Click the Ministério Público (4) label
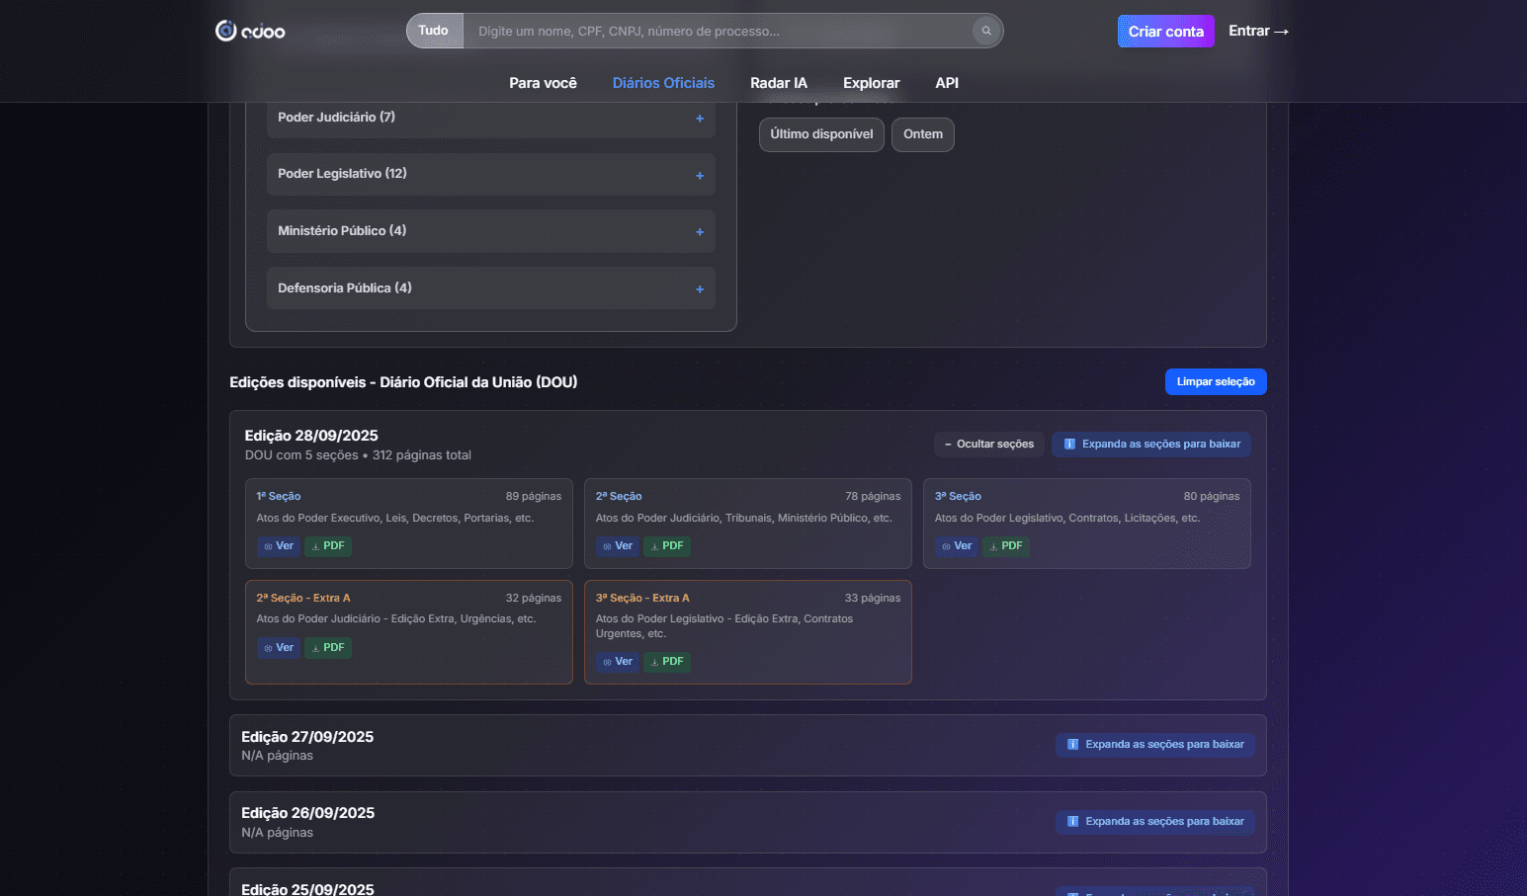1527x896 pixels. click(342, 231)
